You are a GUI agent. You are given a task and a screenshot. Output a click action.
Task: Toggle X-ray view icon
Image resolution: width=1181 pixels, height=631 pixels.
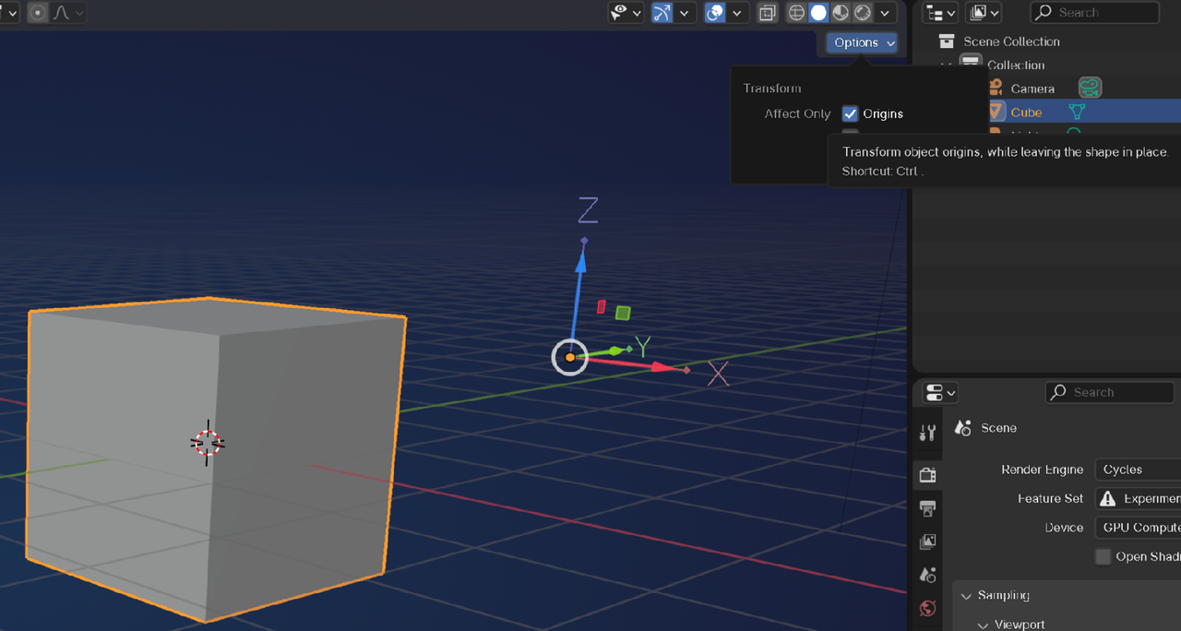(x=767, y=13)
